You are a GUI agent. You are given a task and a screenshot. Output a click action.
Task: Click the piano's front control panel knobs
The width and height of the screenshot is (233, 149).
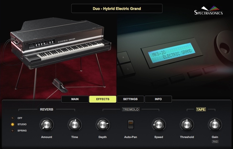(x=42, y=43)
